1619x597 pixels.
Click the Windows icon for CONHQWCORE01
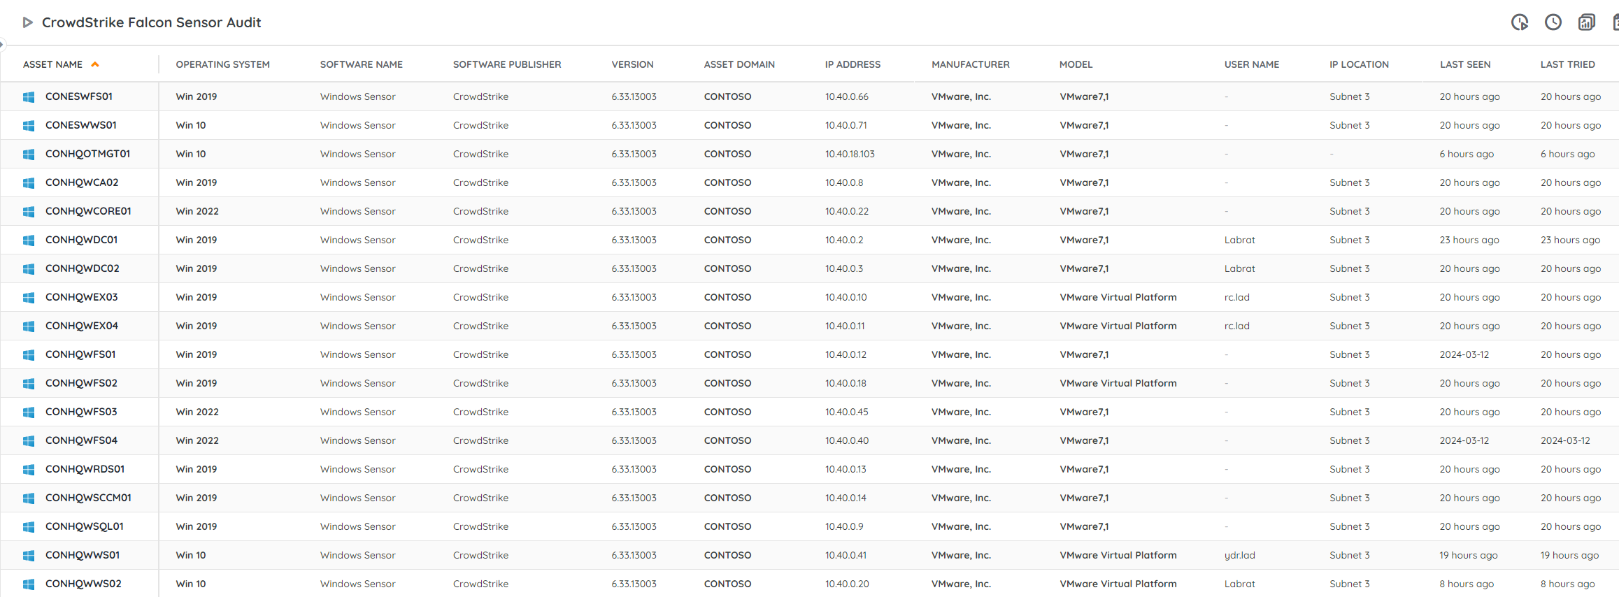pyautogui.click(x=29, y=212)
